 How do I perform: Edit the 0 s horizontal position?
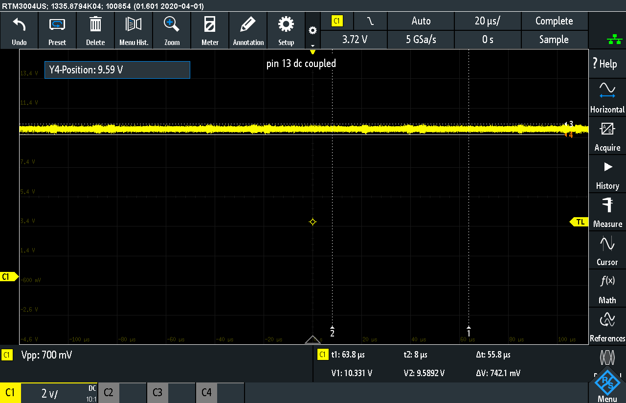488,40
